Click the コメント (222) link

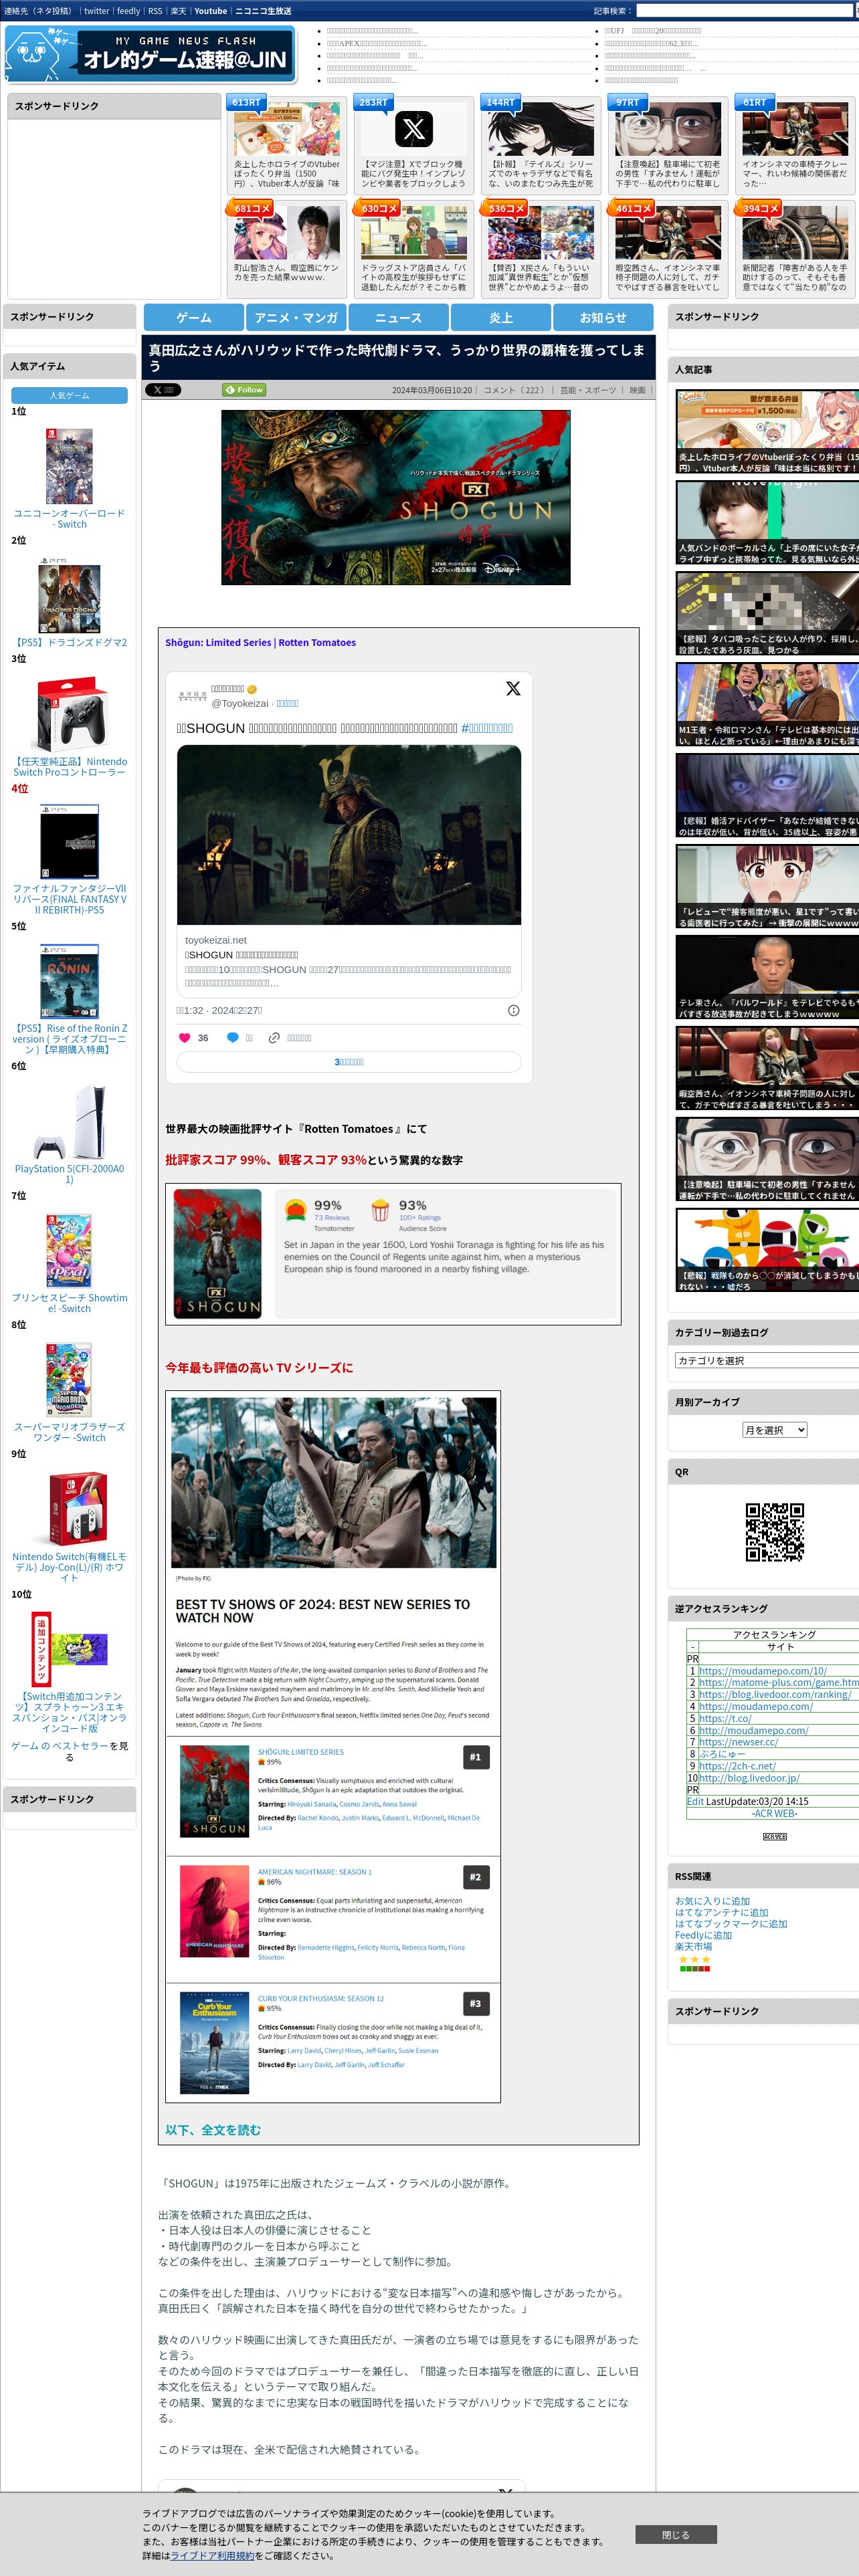[x=514, y=390]
